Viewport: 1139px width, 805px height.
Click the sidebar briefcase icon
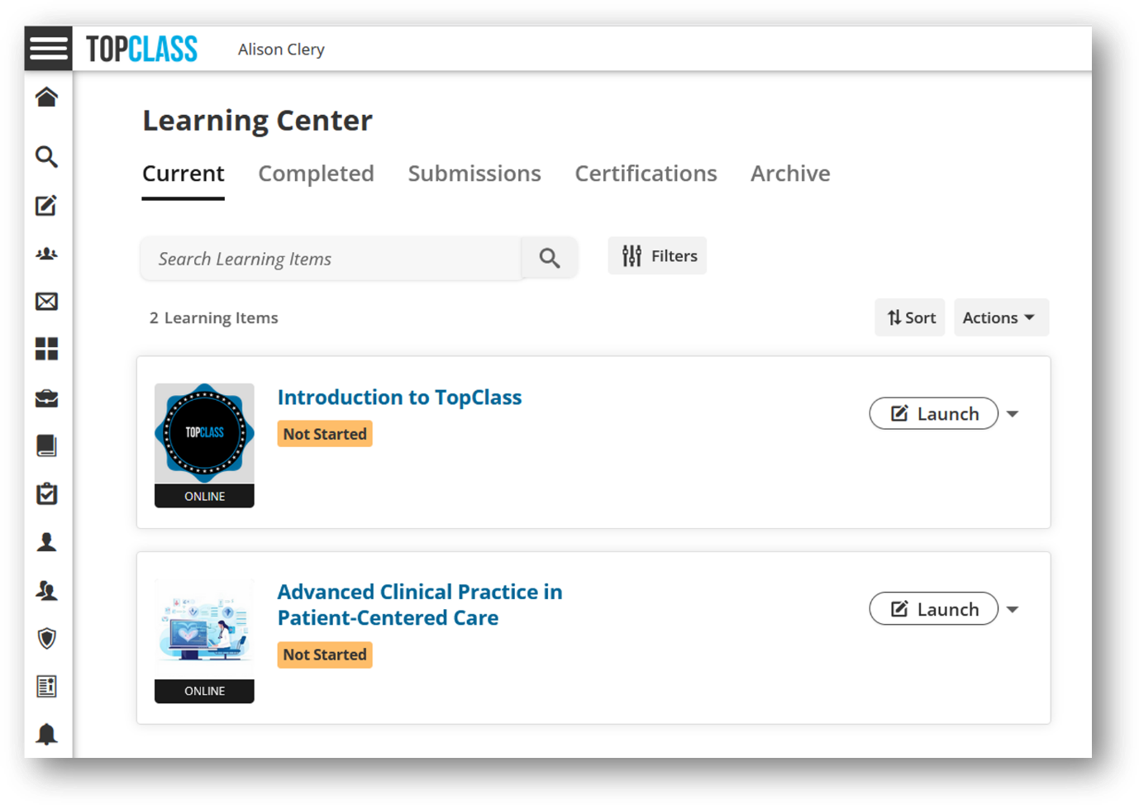pyautogui.click(x=47, y=398)
